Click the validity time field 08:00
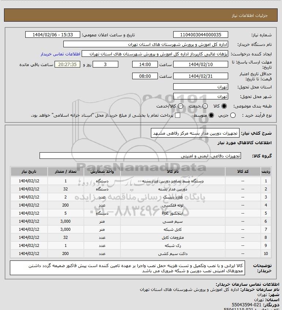This screenshot has width=282, height=310. click(x=145, y=76)
